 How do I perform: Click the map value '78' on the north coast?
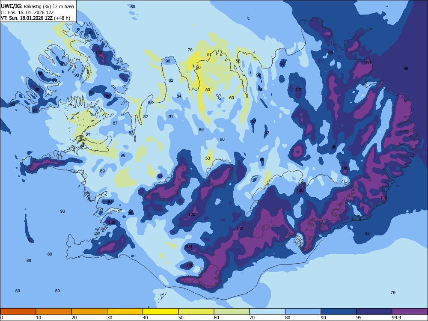tap(190, 50)
